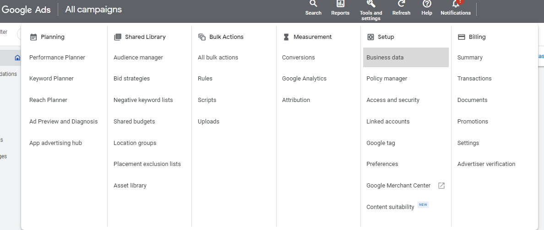Select Business data under Setup

[x=385, y=58]
